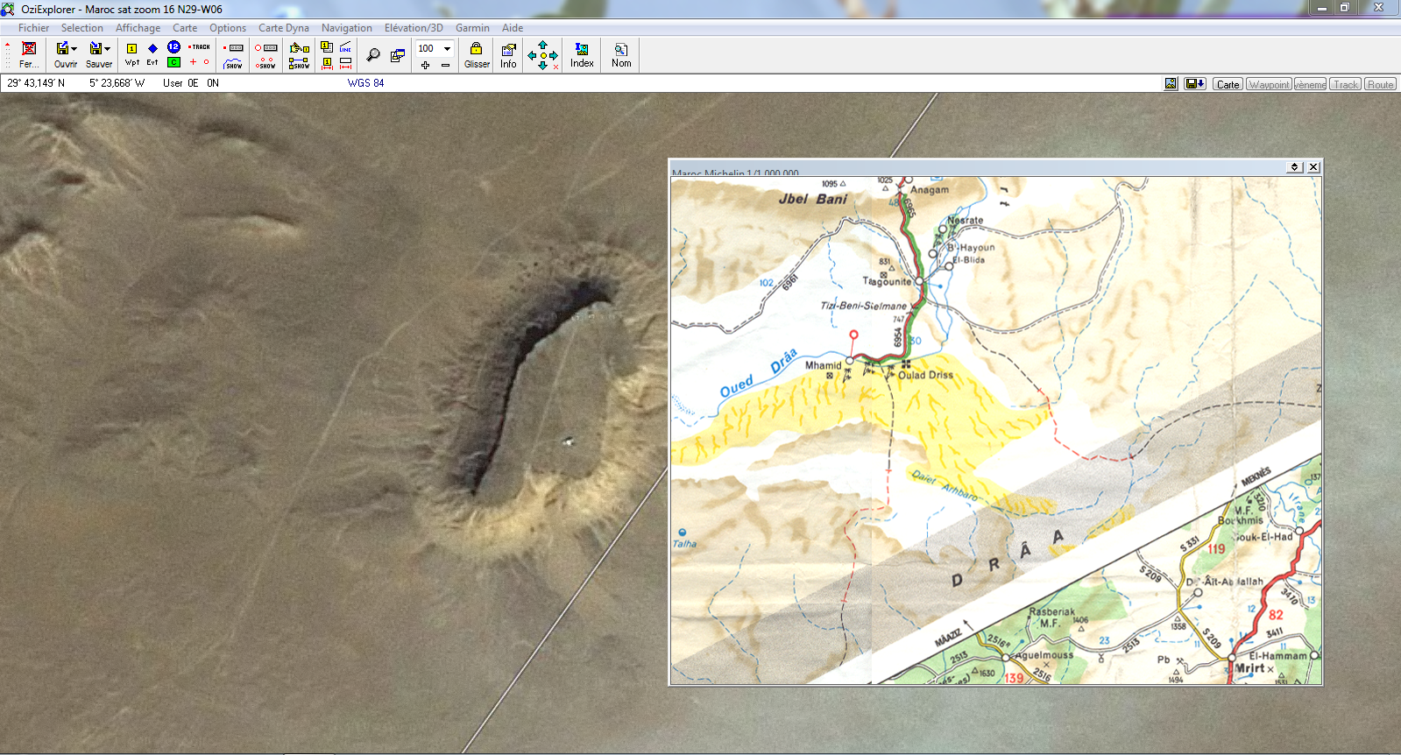
Task: Expand the Ouvrir dropdown arrow
Action: [x=74, y=49]
